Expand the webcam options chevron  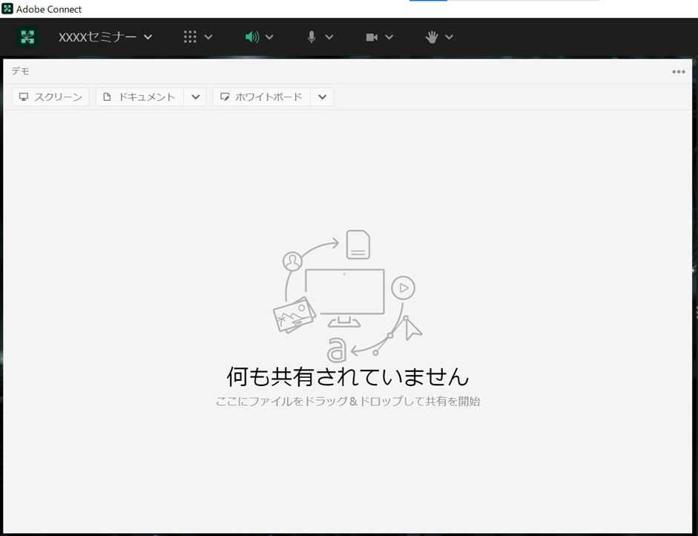pyautogui.click(x=389, y=37)
